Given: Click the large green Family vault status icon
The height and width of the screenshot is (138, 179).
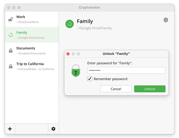Looking at the screenshot, I should (70, 24).
